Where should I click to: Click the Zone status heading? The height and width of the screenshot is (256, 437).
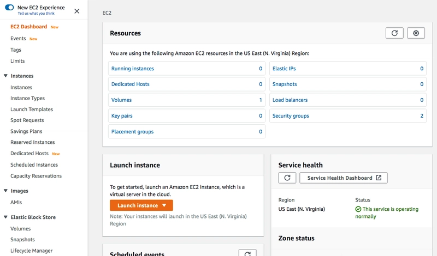(296, 238)
